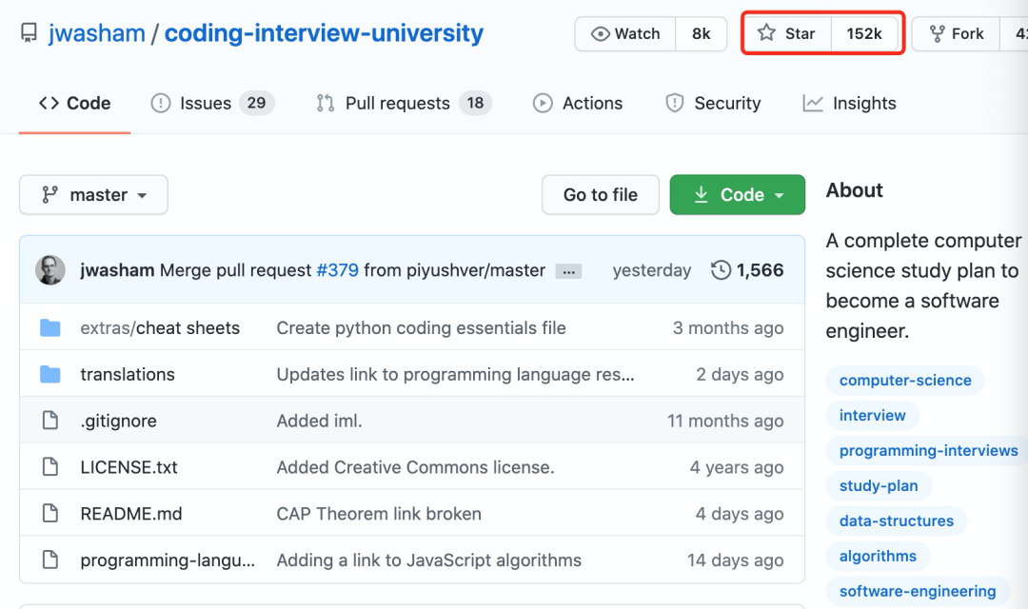The width and height of the screenshot is (1028, 609).
Task: Click the README.md file icon
Action: 50,514
